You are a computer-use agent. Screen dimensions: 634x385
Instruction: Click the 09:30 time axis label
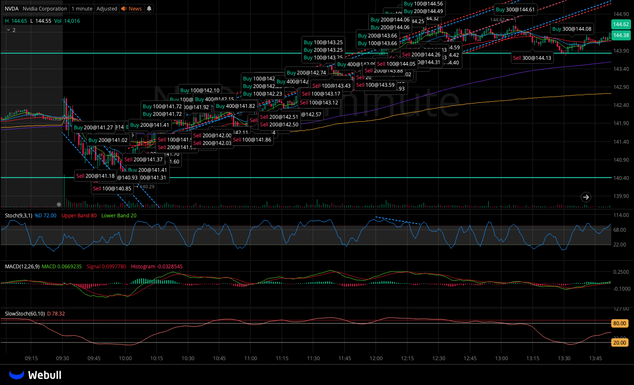(63, 358)
